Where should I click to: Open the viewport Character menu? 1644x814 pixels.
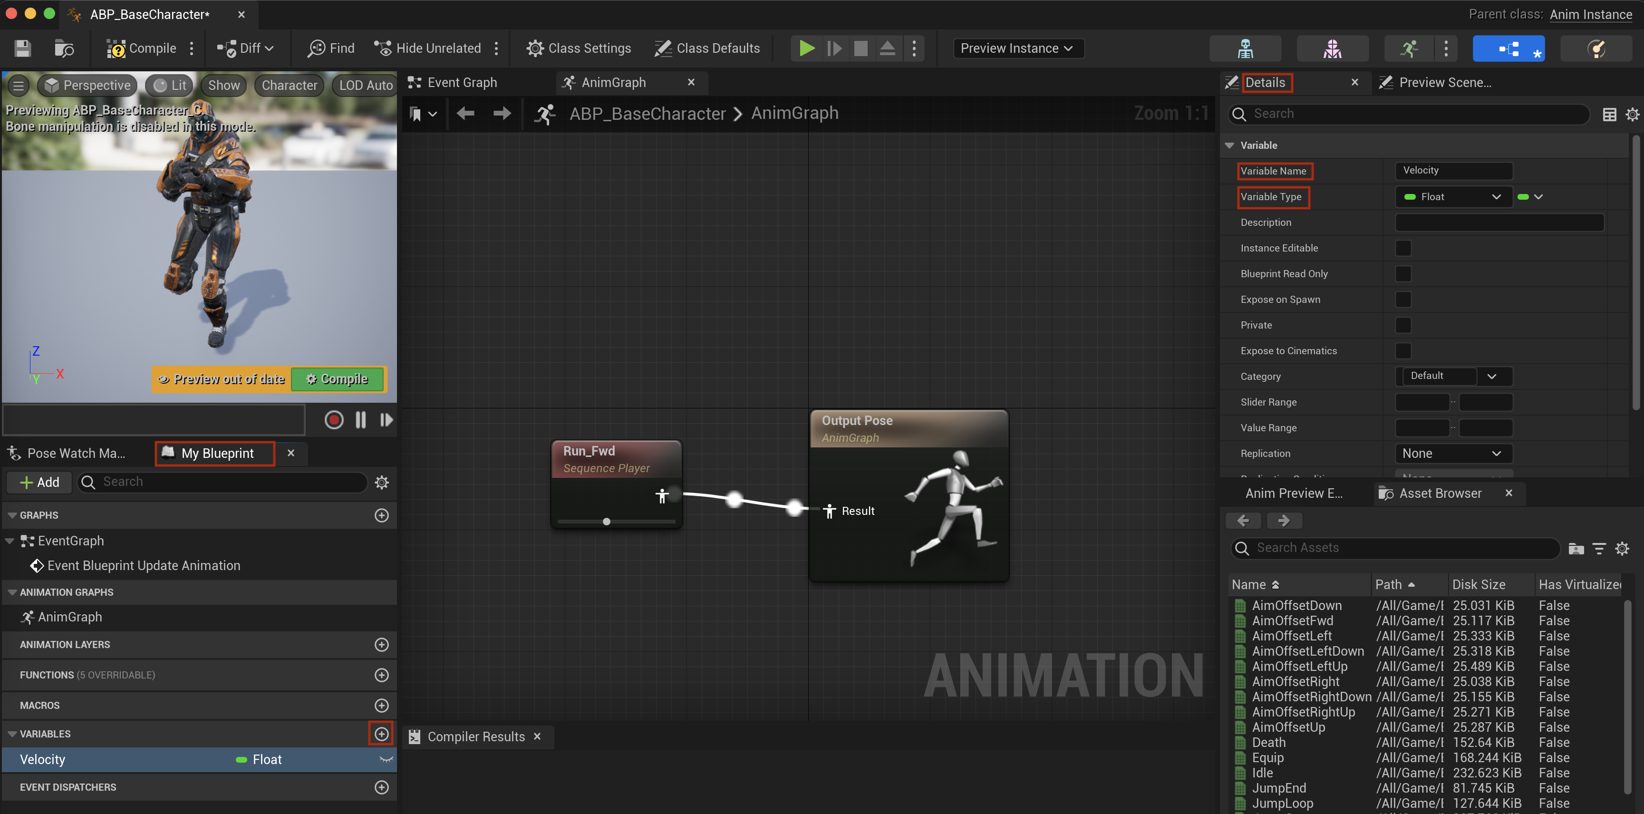(289, 86)
